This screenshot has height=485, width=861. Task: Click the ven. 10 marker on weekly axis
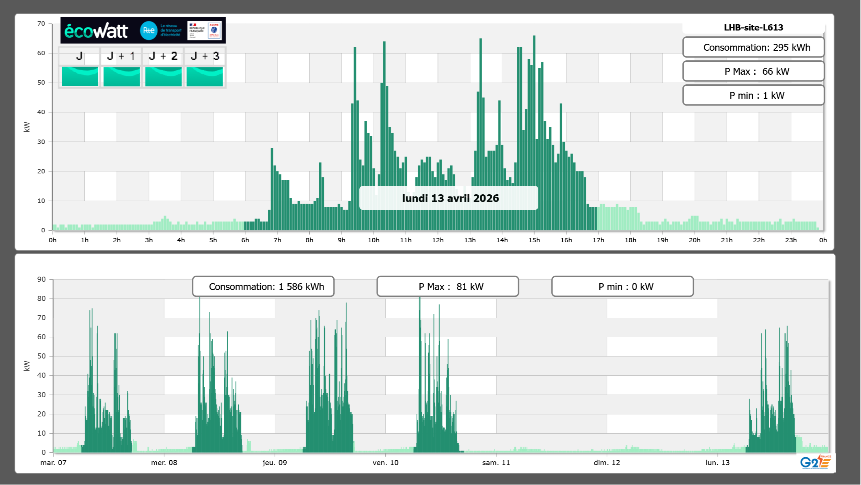point(385,463)
